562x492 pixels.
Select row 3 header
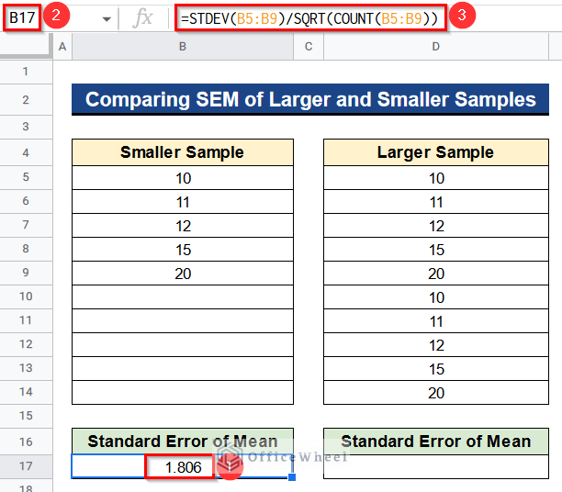coord(26,127)
